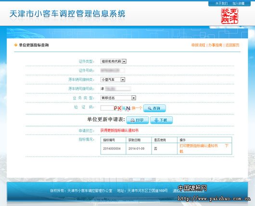Viewport: 255px width, 206px height.
Task: Open the 办事指南 link
Action: tap(215, 45)
